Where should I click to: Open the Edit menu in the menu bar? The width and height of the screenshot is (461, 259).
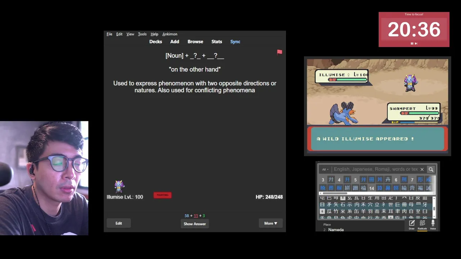pos(119,34)
